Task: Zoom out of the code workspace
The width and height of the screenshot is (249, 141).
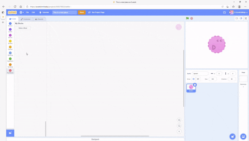Action: 179,126
